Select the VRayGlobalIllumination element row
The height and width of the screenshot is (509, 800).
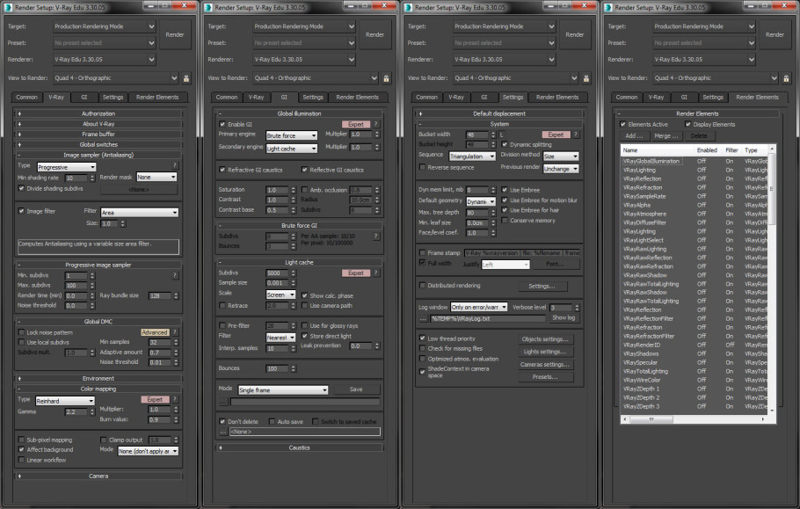click(x=695, y=161)
